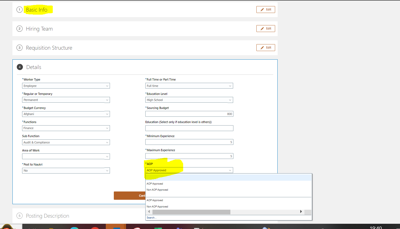
Task: Select Non AOP Approved from the open list
Action: [157, 190]
